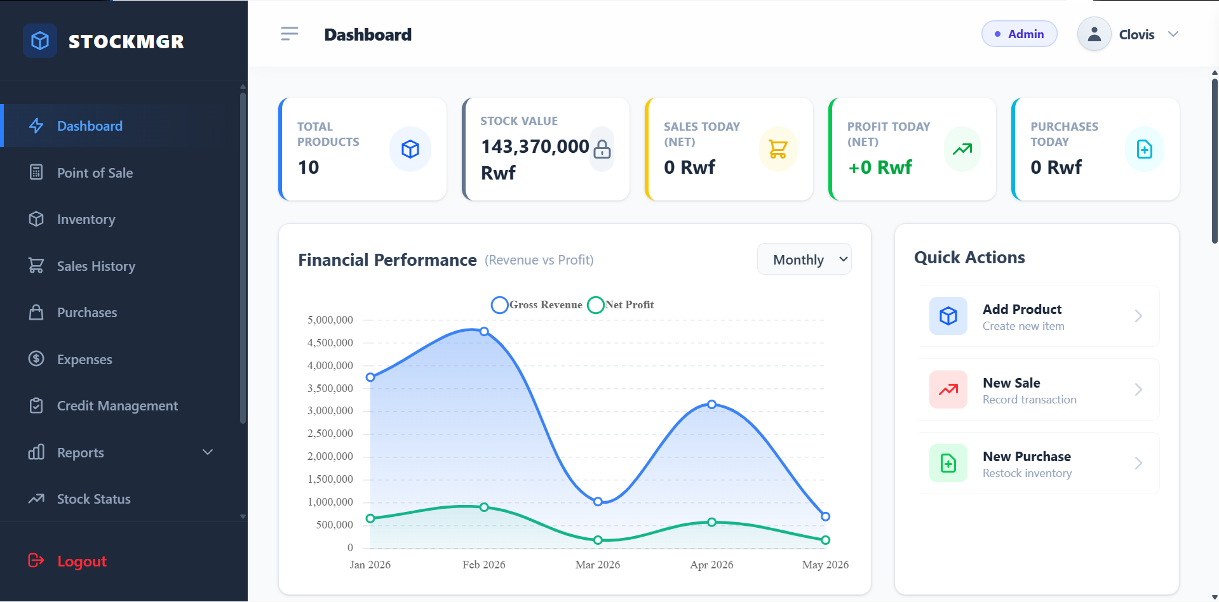Click the sidebar scroll-down arrow
Screen dimensions: 1219x602
click(243, 516)
